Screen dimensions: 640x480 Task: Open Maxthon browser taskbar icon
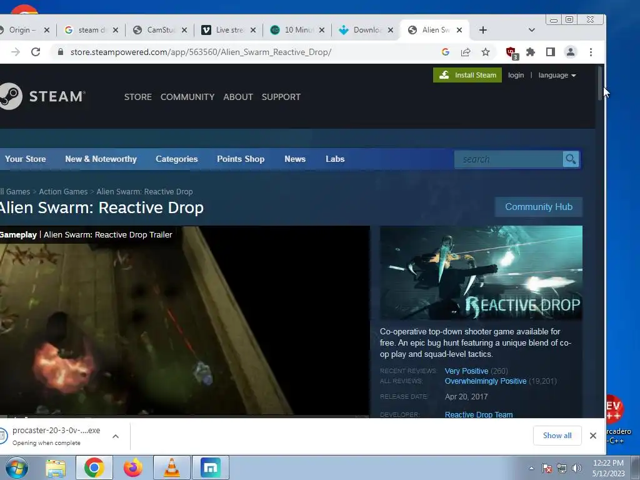pyautogui.click(x=211, y=467)
